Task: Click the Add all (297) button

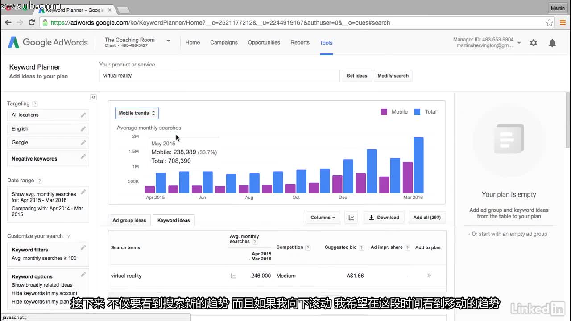Action: click(x=427, y=218)
